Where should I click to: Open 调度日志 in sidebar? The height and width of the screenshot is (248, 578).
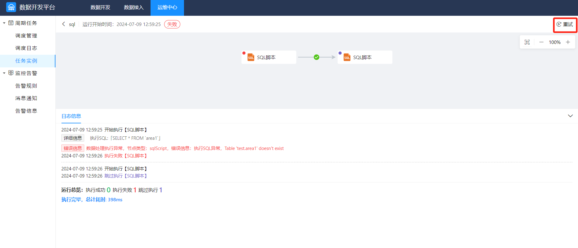(x=26, y=48)
